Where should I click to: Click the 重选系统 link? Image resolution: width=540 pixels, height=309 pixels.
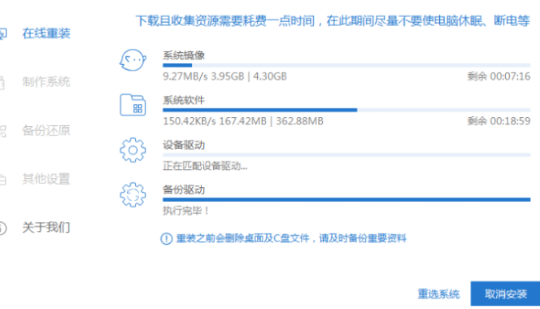tap(438, 294)
